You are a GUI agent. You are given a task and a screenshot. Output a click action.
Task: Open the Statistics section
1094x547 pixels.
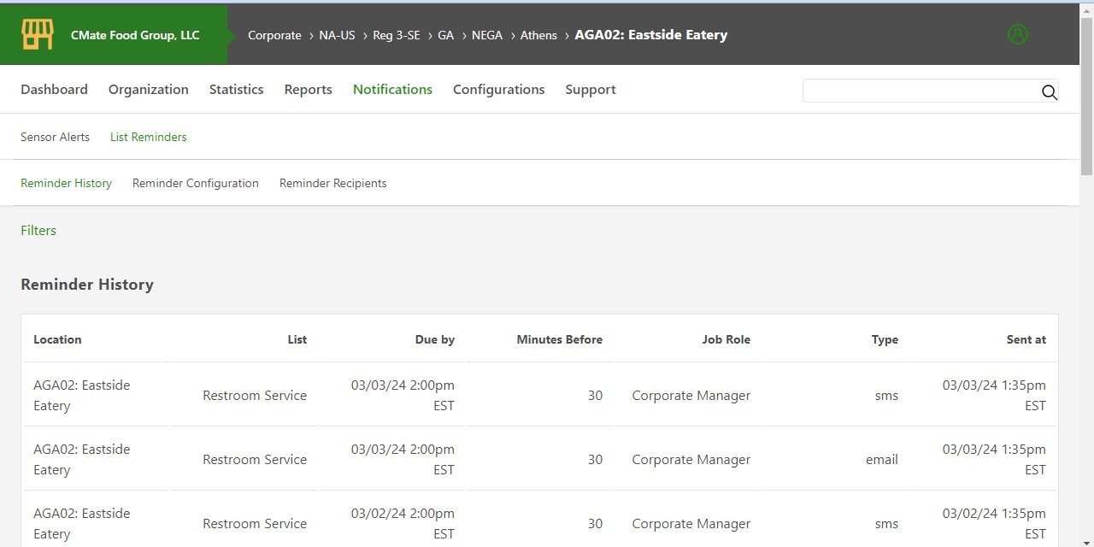pyautogui.click(x=236, y=89)
